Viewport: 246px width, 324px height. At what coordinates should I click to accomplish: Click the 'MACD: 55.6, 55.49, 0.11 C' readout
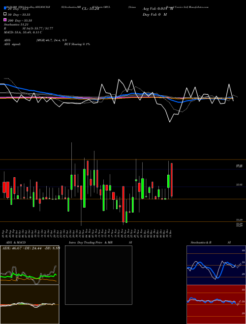(23, 32)
